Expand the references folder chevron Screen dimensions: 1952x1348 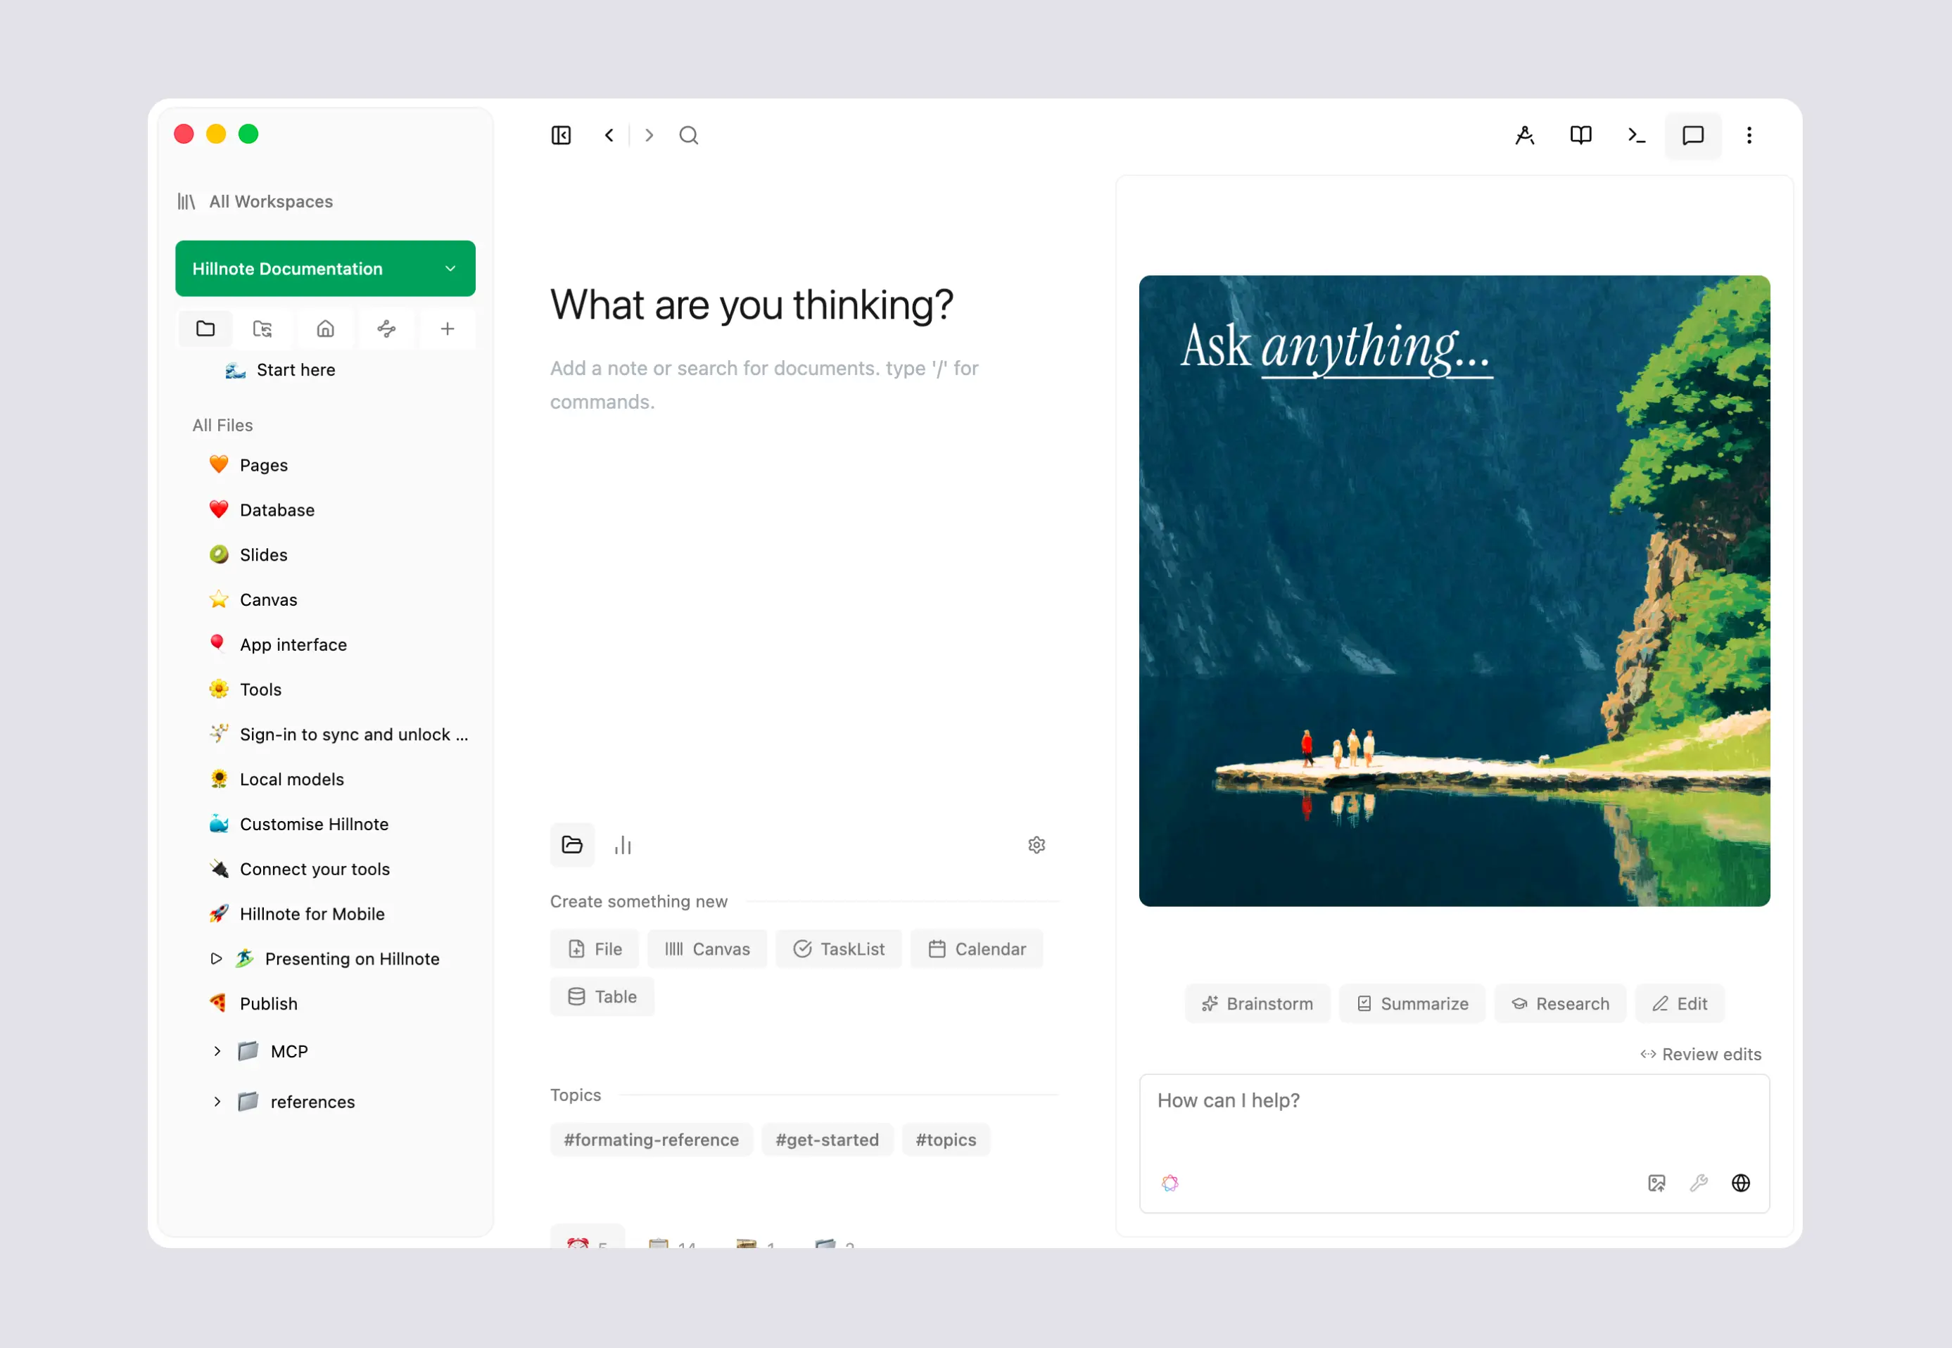217,1101
